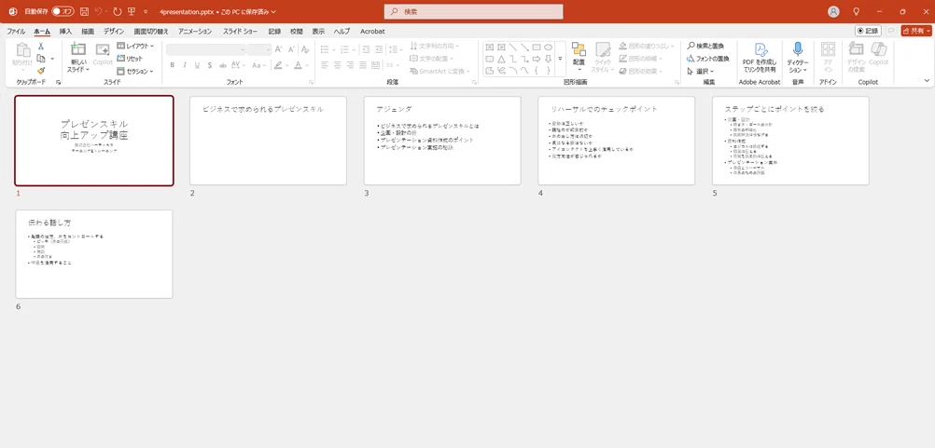Image resolution: width=935 pixels, height=448 pixels.
Task: Select slide 6 伝わる話し方 thumbnail
Action: click(x=94, y=254)
